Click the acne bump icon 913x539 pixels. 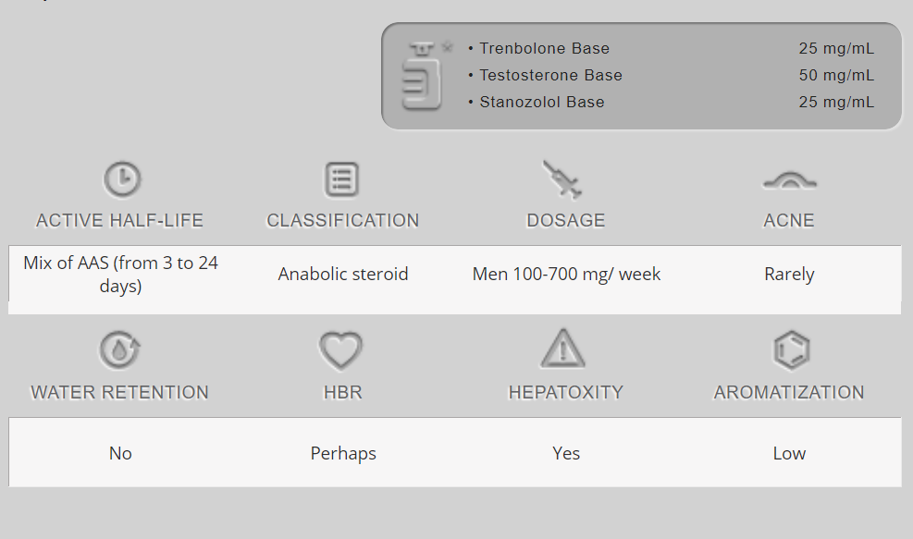789,182
